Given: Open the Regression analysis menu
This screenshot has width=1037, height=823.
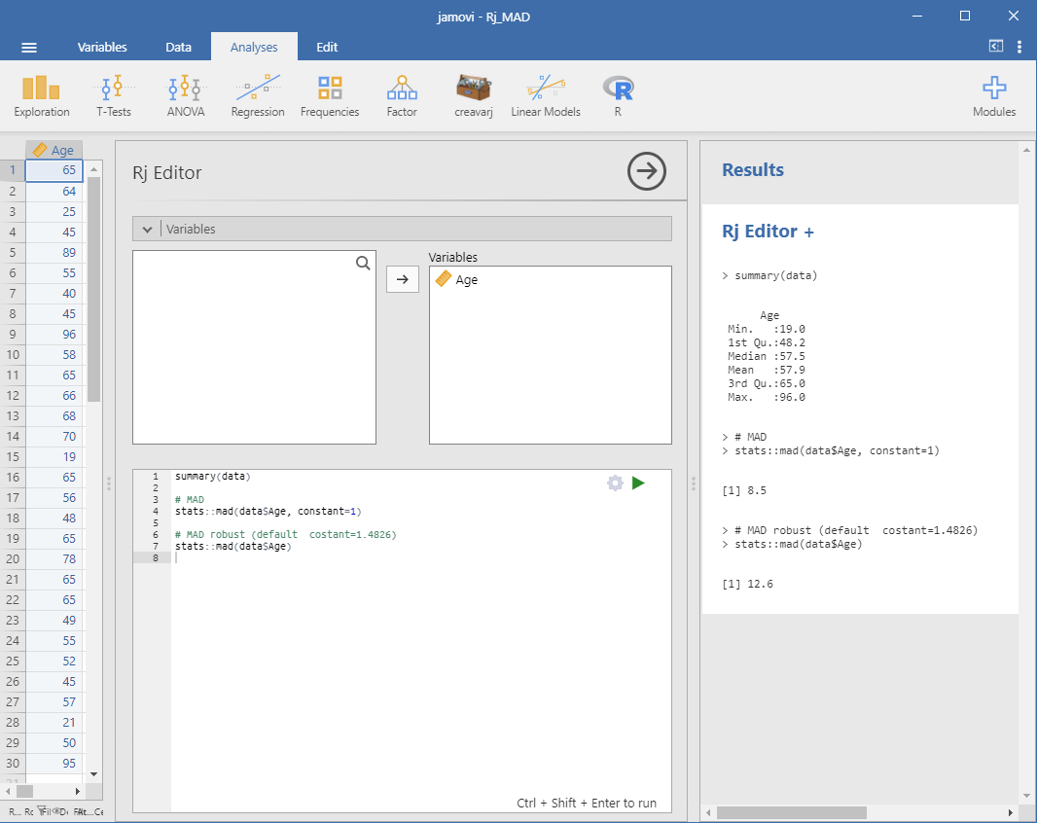Looking at the screenshot, I should pos(258,96).
